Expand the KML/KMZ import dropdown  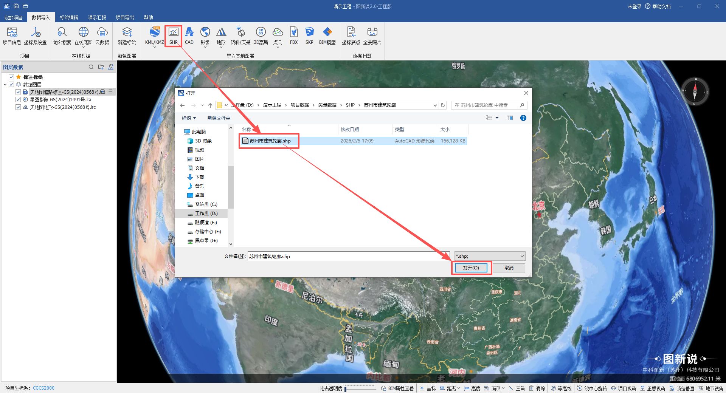coord(155,48)
